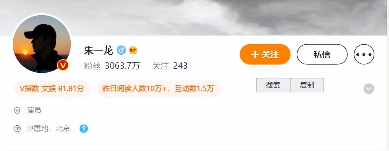Image resolution: width=389 pixels, height=151 pixels.
Task: Open the V指数 文娱 81.81分 badge
Action: [52, 89]
